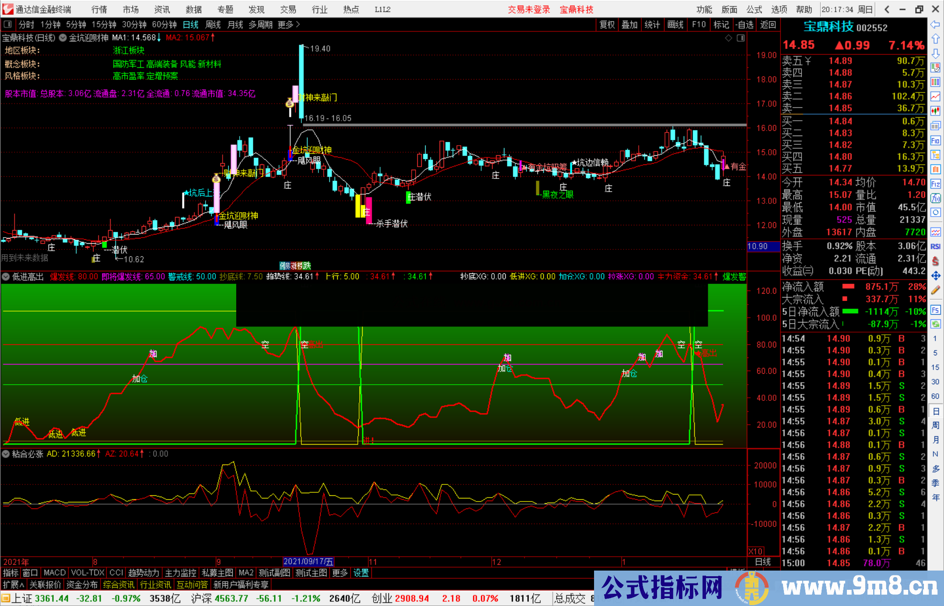944x606 pixels.
Task: Click the F10 sidebar icon
Action: [x=935, y=140]
